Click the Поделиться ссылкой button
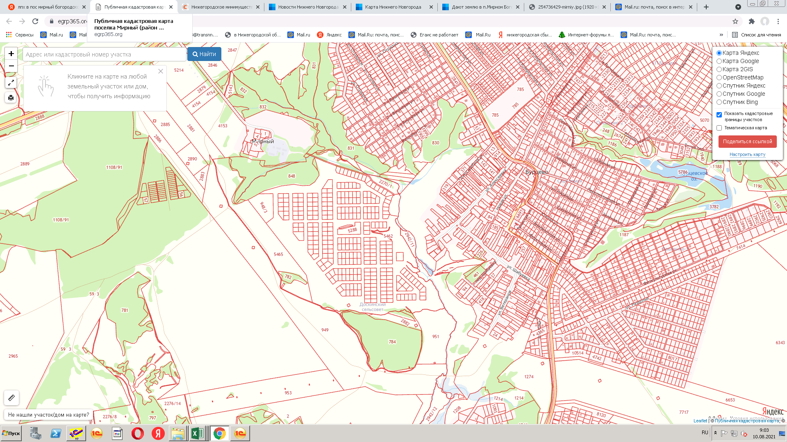 pos(747,142)
